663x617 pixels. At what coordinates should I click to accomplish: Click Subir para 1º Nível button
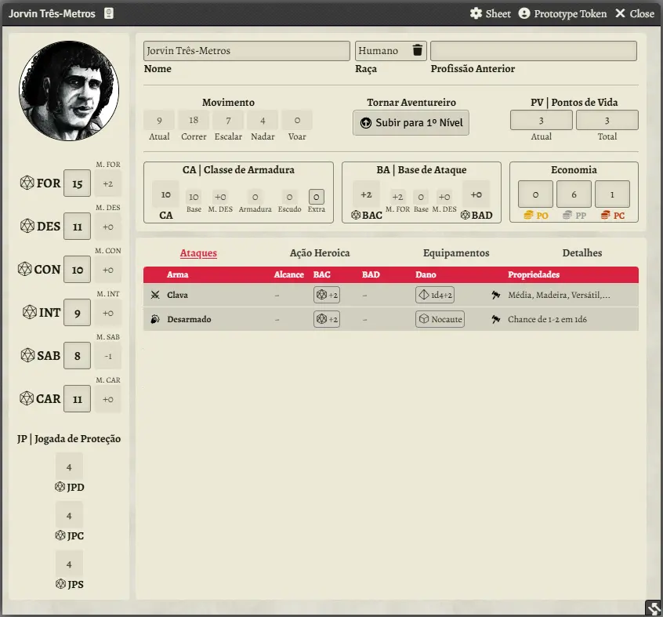point(411,122)
